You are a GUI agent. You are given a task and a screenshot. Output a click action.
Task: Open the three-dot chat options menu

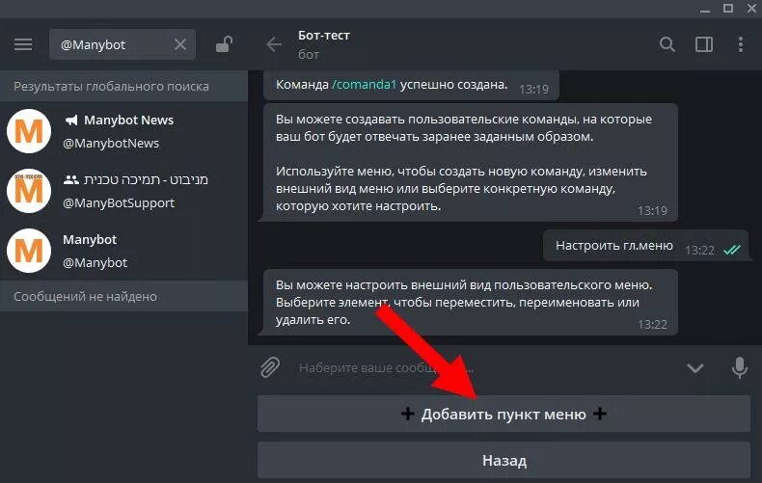click(x=741, y=44)
